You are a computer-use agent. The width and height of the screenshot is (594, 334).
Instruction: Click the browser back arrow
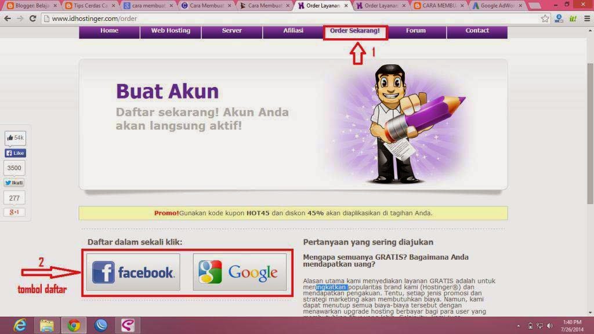coord(6,19)
